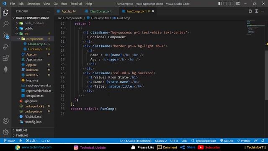Click Prettier in status bar
The width and height of the screenshot is (268, 151).
(244, 141)
